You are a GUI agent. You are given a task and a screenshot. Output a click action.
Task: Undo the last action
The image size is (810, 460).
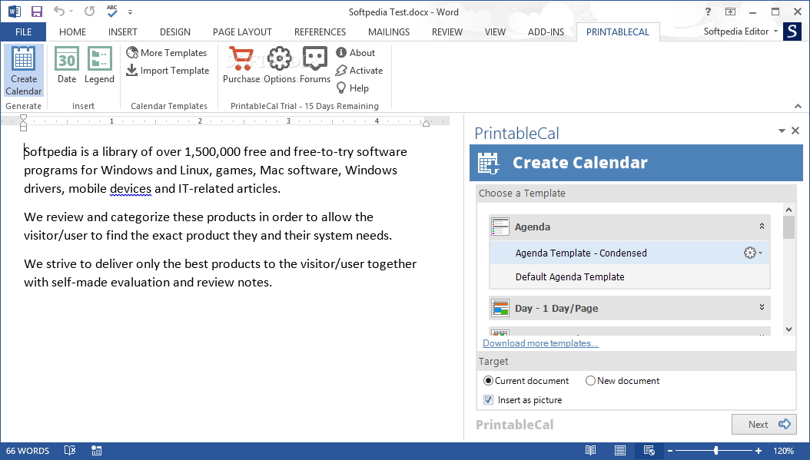coord(59,11)
